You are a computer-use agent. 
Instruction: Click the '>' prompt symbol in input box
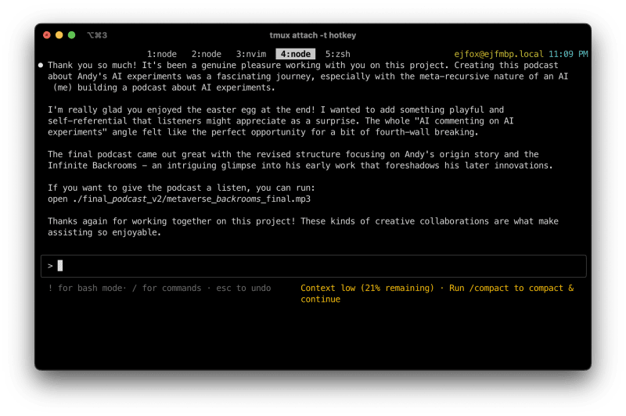tap(50, 266)
